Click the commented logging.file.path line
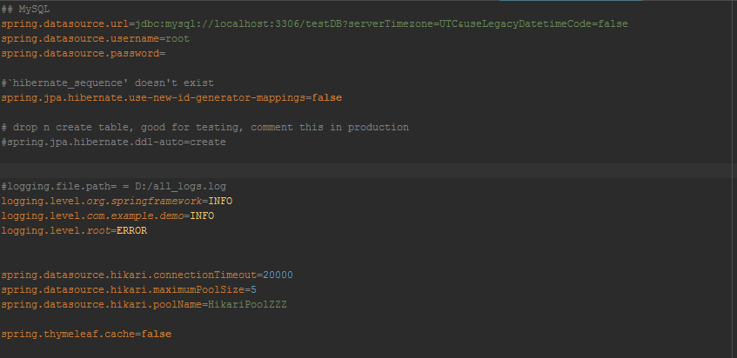Screen dimensions: 737x358 (114, 186)
